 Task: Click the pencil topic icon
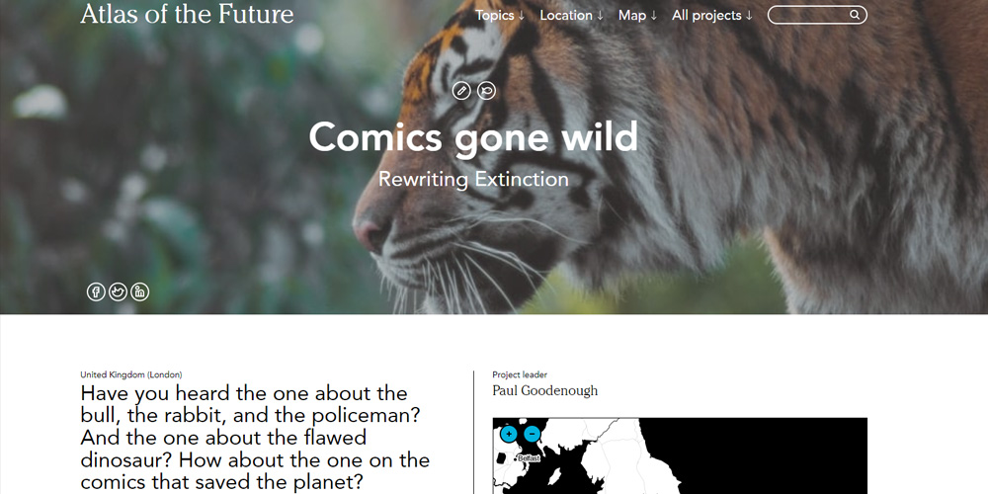(x=461, y=91)
